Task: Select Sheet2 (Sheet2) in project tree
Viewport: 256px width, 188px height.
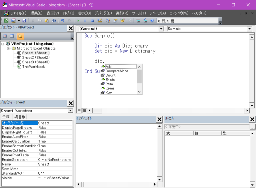Action: tap(36, 58)
